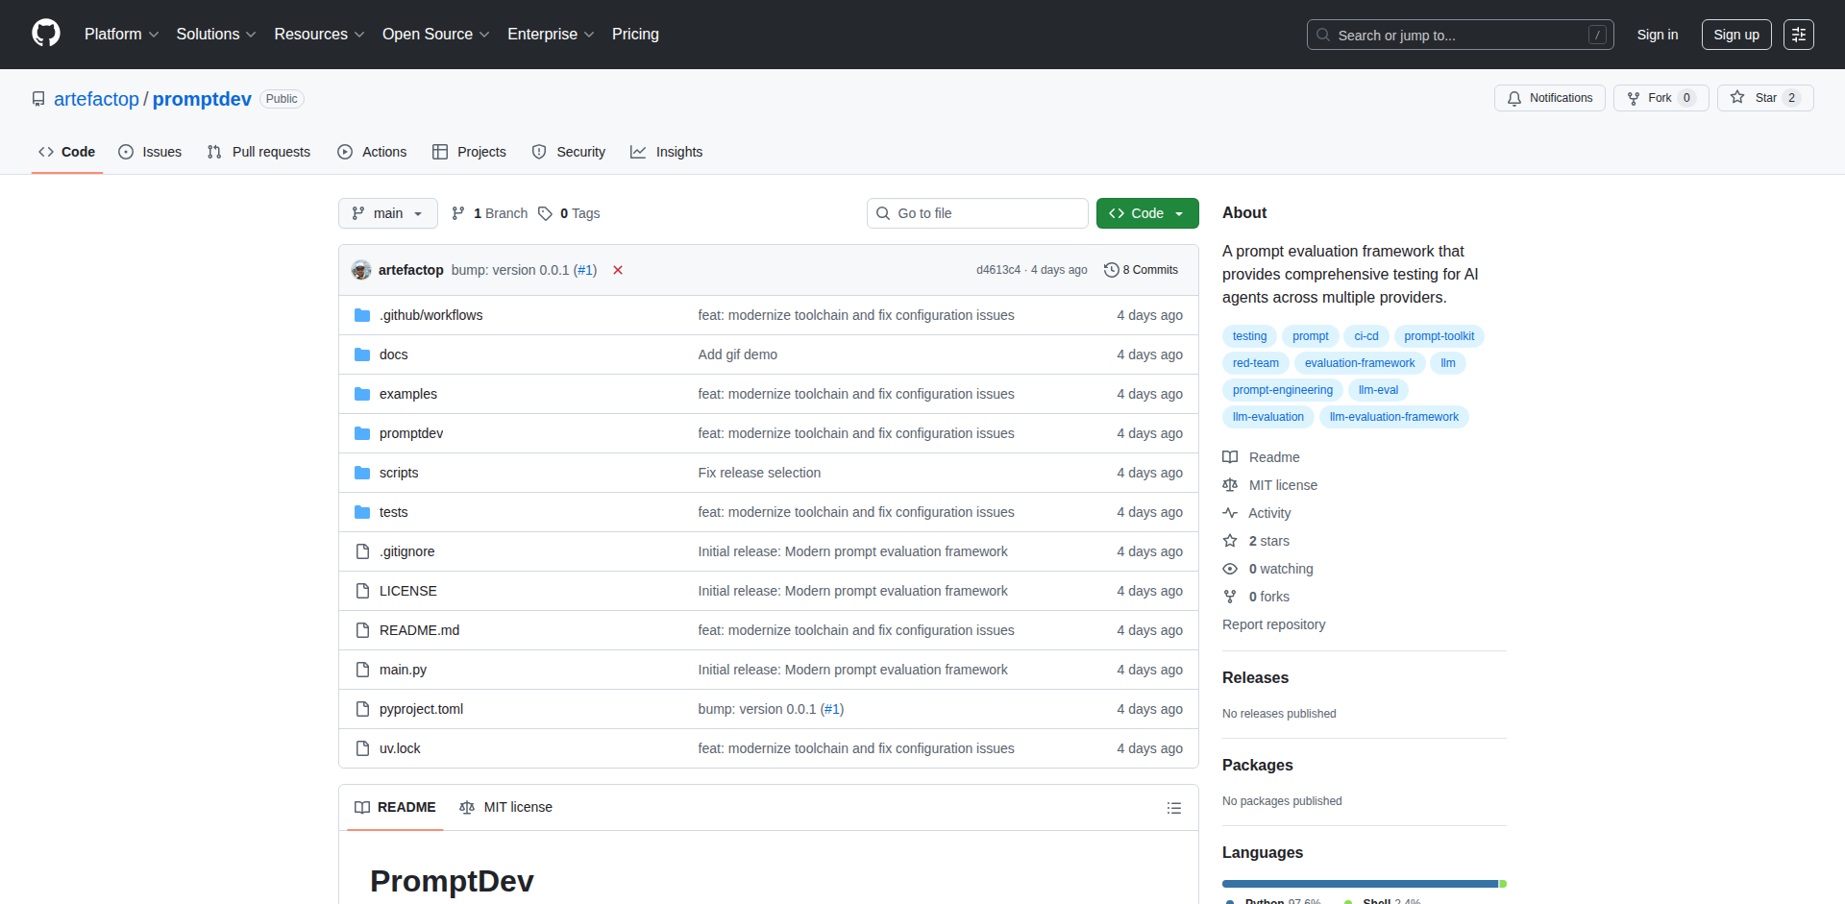Open the README outline list icon
Viewport: 1845px width, 904px height.
1173,808
